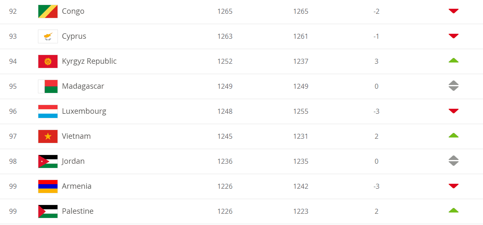Click Palestine's total points value 1226

coord(225,211)
